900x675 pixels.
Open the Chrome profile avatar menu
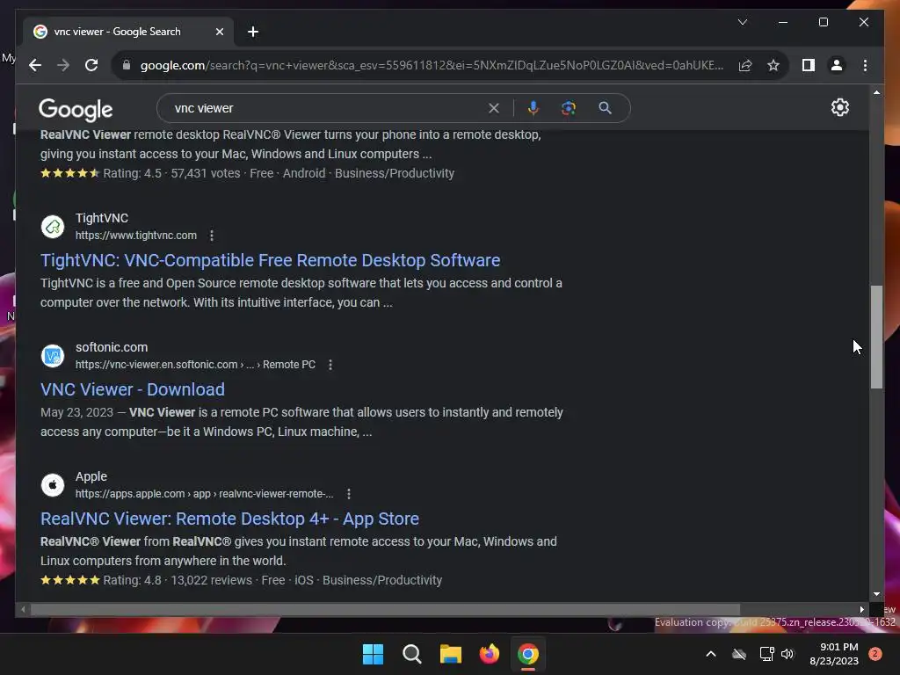(837, 65)
